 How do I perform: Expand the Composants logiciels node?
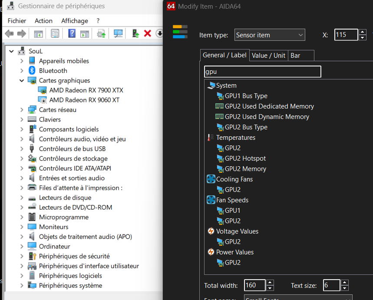(22, 129)
